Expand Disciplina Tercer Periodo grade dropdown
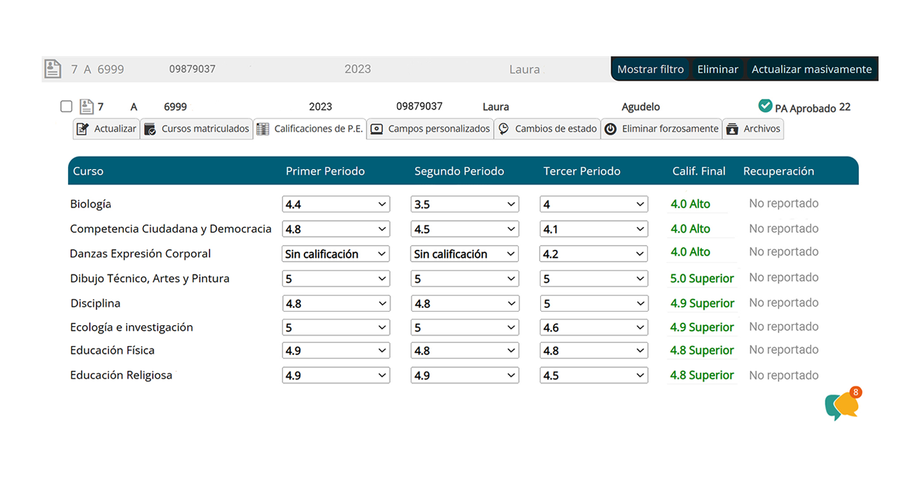919x490 pixels. (594, 303)
